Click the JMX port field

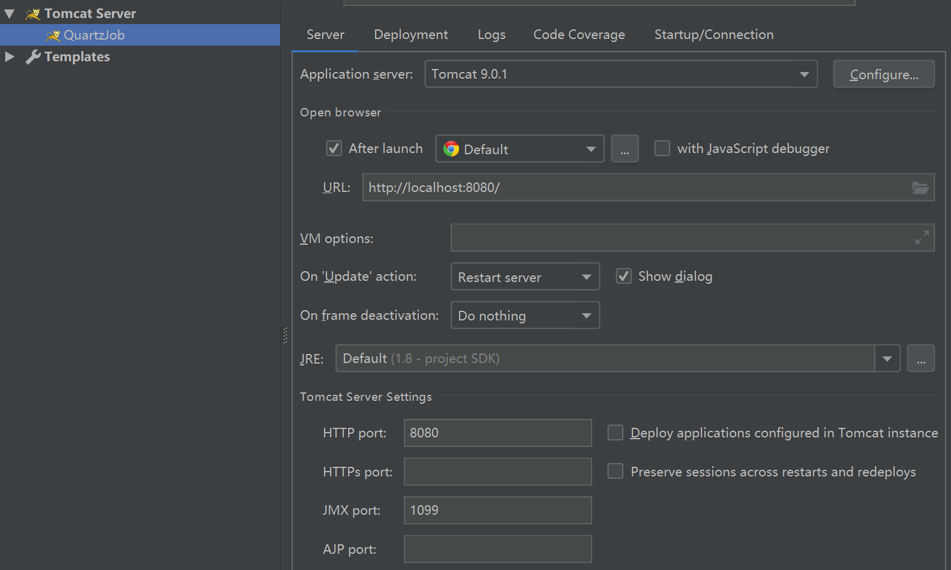498,510
